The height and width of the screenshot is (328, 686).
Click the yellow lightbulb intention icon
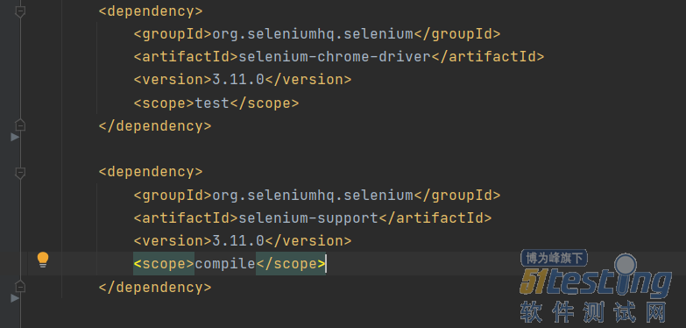tap(42, 260)
